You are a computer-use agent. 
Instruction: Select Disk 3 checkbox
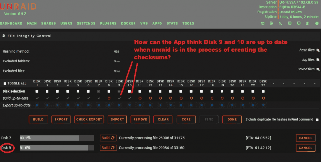[57, 91]
